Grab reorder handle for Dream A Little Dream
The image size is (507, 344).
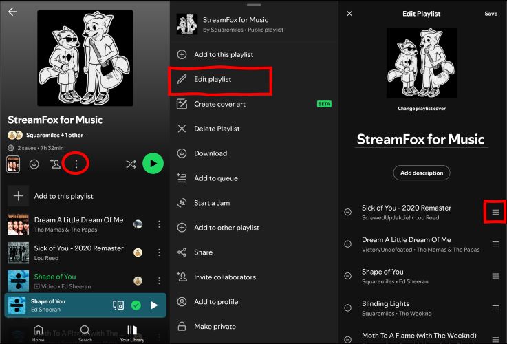point(495,244)
